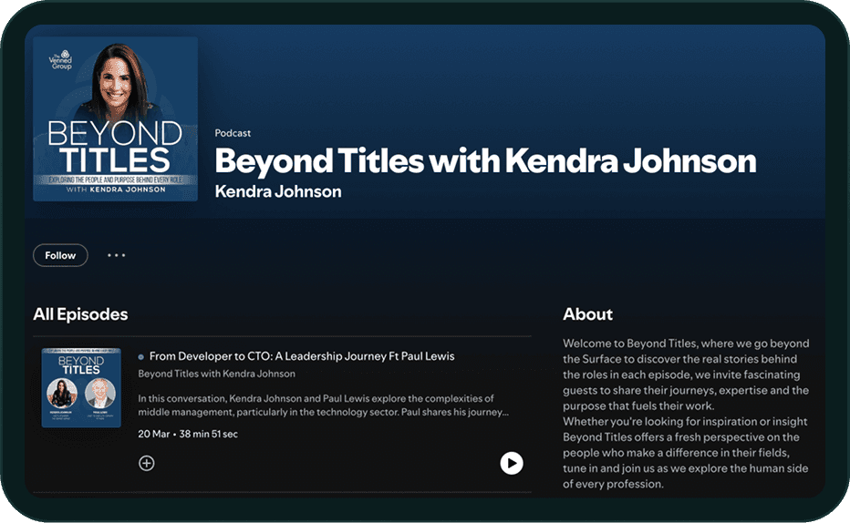The width and height of the screenshot is (850, 523).
Task: Open the Beyond Titles podcast cover art
Action: (x=115, y=119)
